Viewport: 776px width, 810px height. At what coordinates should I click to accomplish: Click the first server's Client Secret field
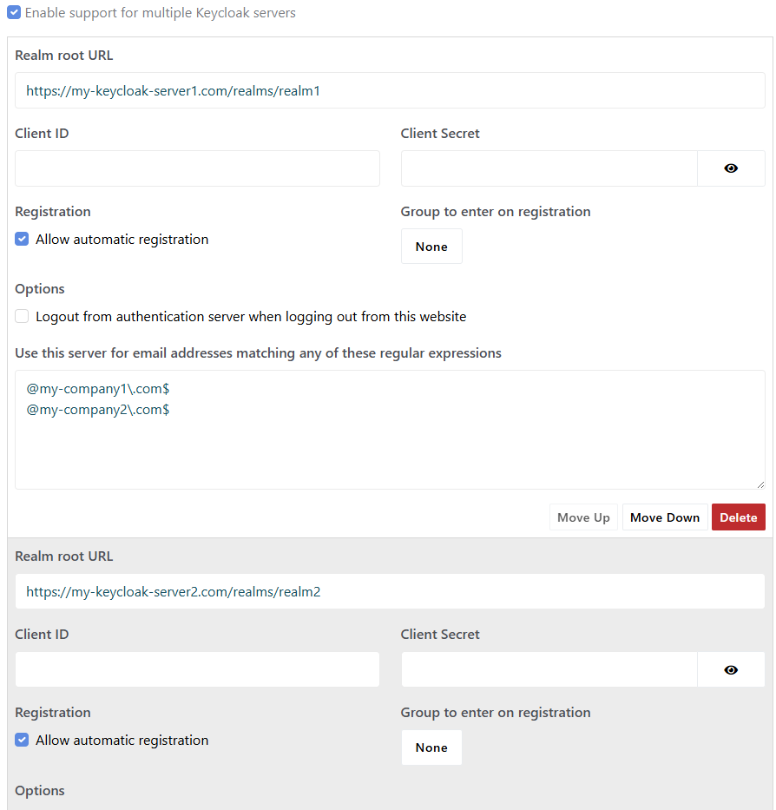tap(549, 168)
